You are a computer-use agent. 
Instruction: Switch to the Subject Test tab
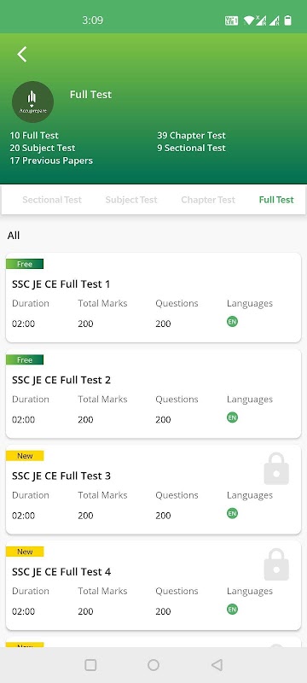pyautogui.click(x=131, y=200)
